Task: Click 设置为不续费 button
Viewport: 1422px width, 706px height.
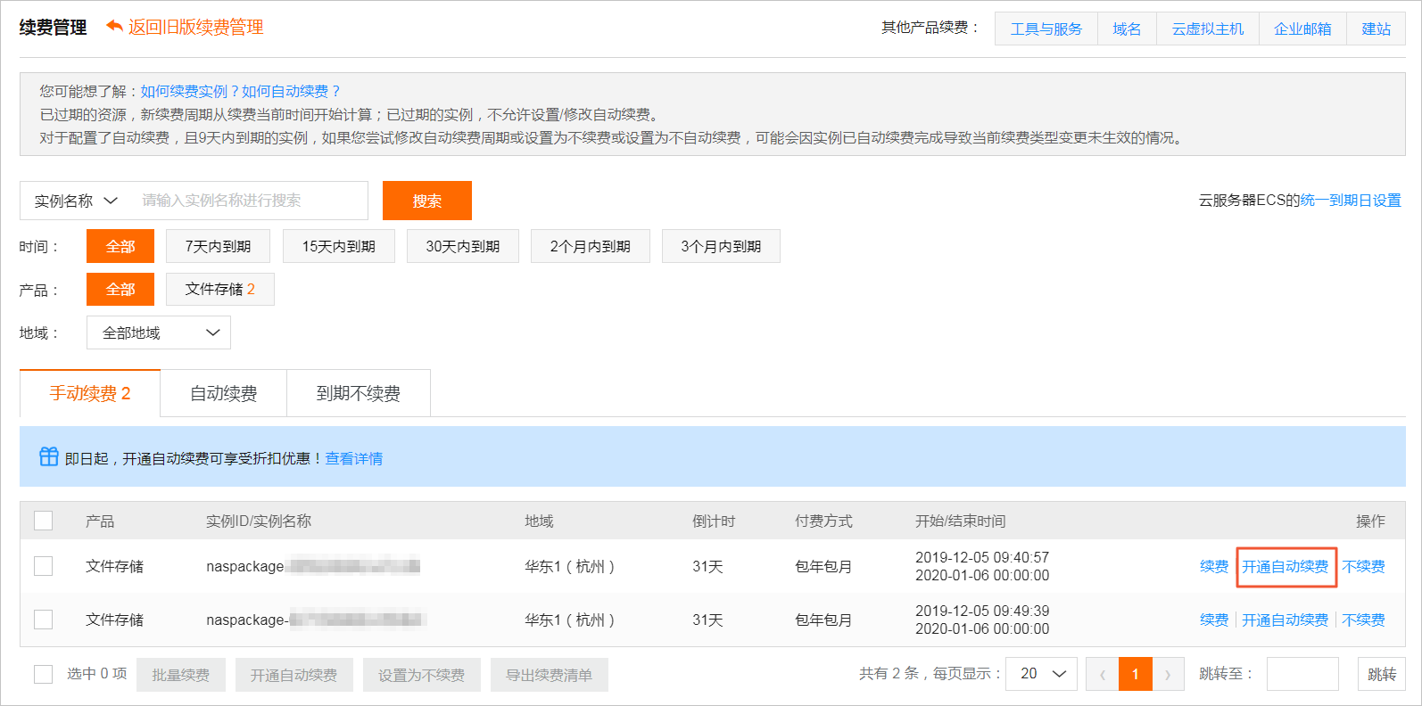Action: [422, 675]
